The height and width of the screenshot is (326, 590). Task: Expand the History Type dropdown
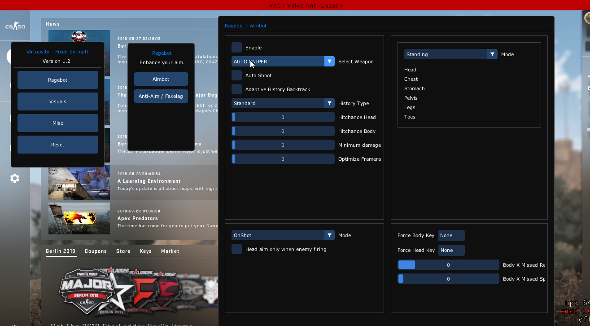[283, 103]
